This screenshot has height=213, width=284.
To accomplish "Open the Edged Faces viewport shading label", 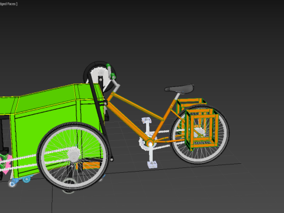I will [x=8, y=4].
